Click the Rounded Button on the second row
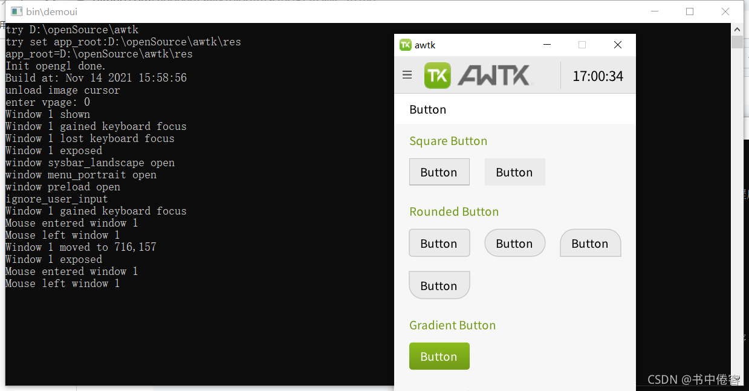The width and height of the screenshot is (749, 391). (439, 285)
